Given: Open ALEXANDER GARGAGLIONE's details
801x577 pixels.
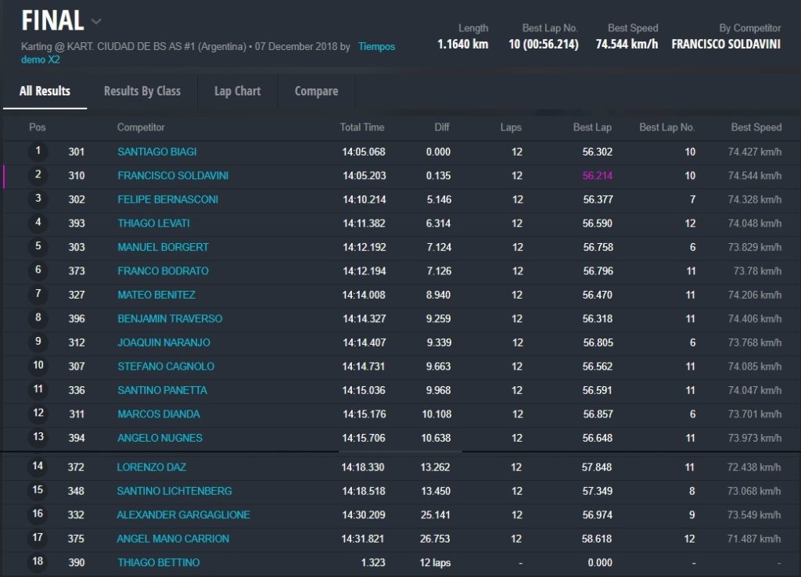Looking at the screenshot, I should coord(183,515).
